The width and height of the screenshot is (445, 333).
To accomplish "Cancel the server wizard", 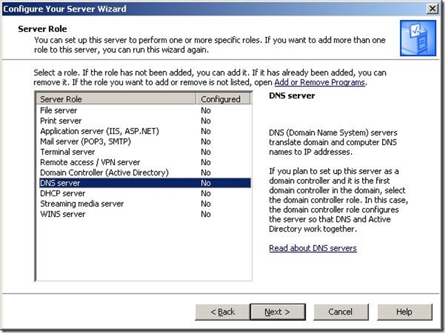I will (x=340, y=312).
